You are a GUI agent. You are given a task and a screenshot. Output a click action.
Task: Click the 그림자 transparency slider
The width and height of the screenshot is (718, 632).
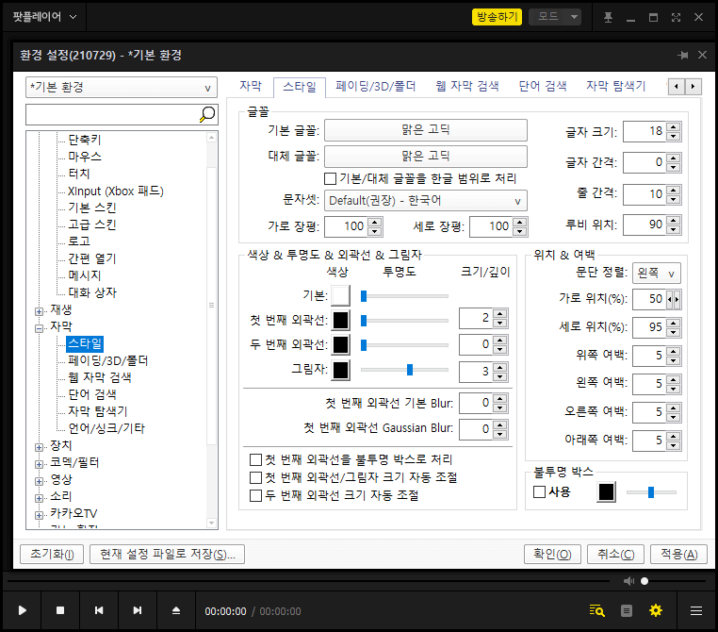[x=404, y=370]
